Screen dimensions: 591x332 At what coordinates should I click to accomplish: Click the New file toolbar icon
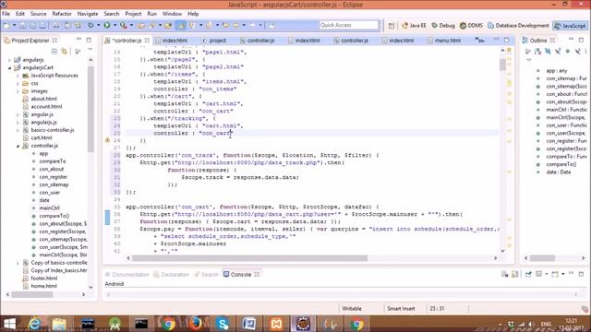click(x=7, y=25)
